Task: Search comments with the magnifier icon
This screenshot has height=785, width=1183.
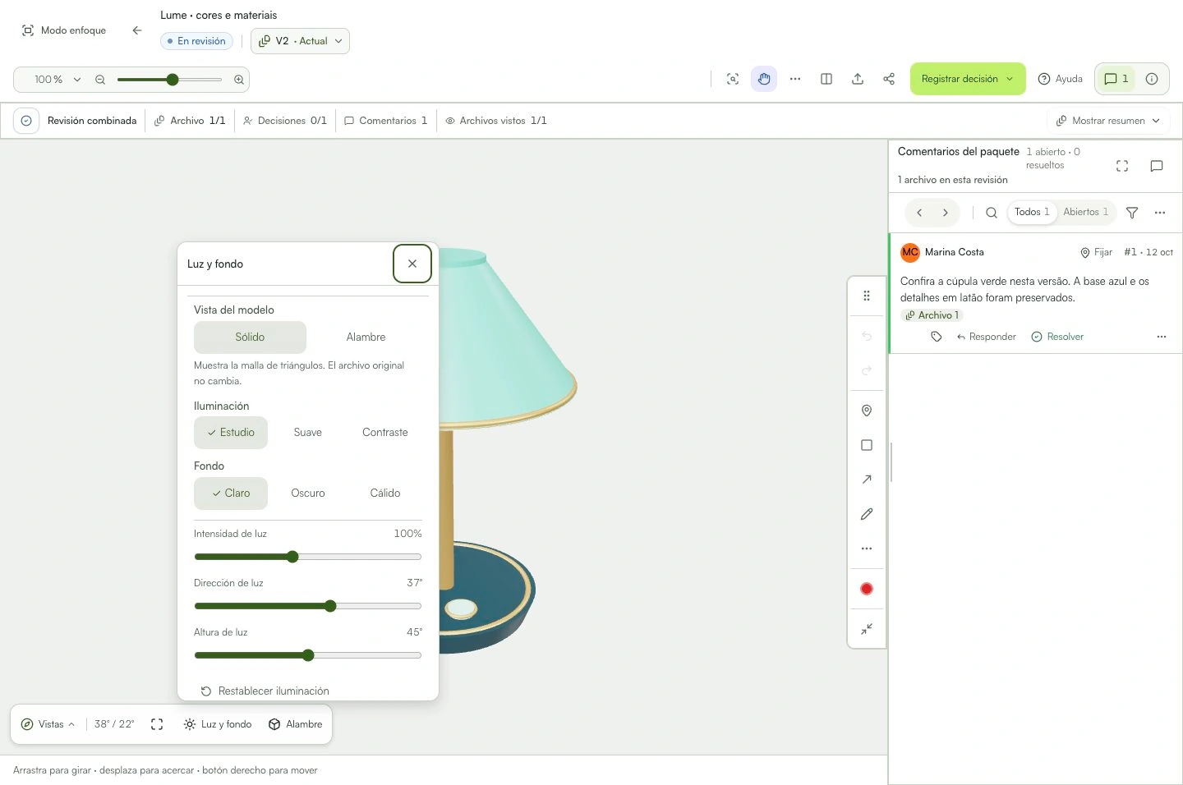Action: pyautogui.click(x=992, y=213)
